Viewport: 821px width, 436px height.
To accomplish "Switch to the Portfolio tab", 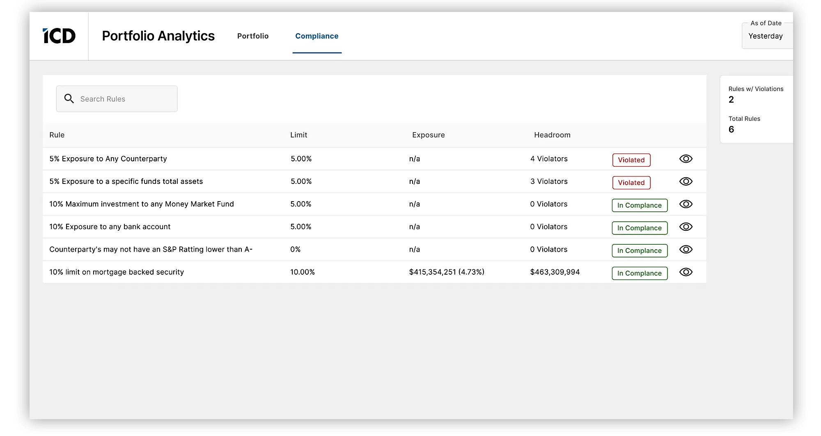I will [253, 36].
